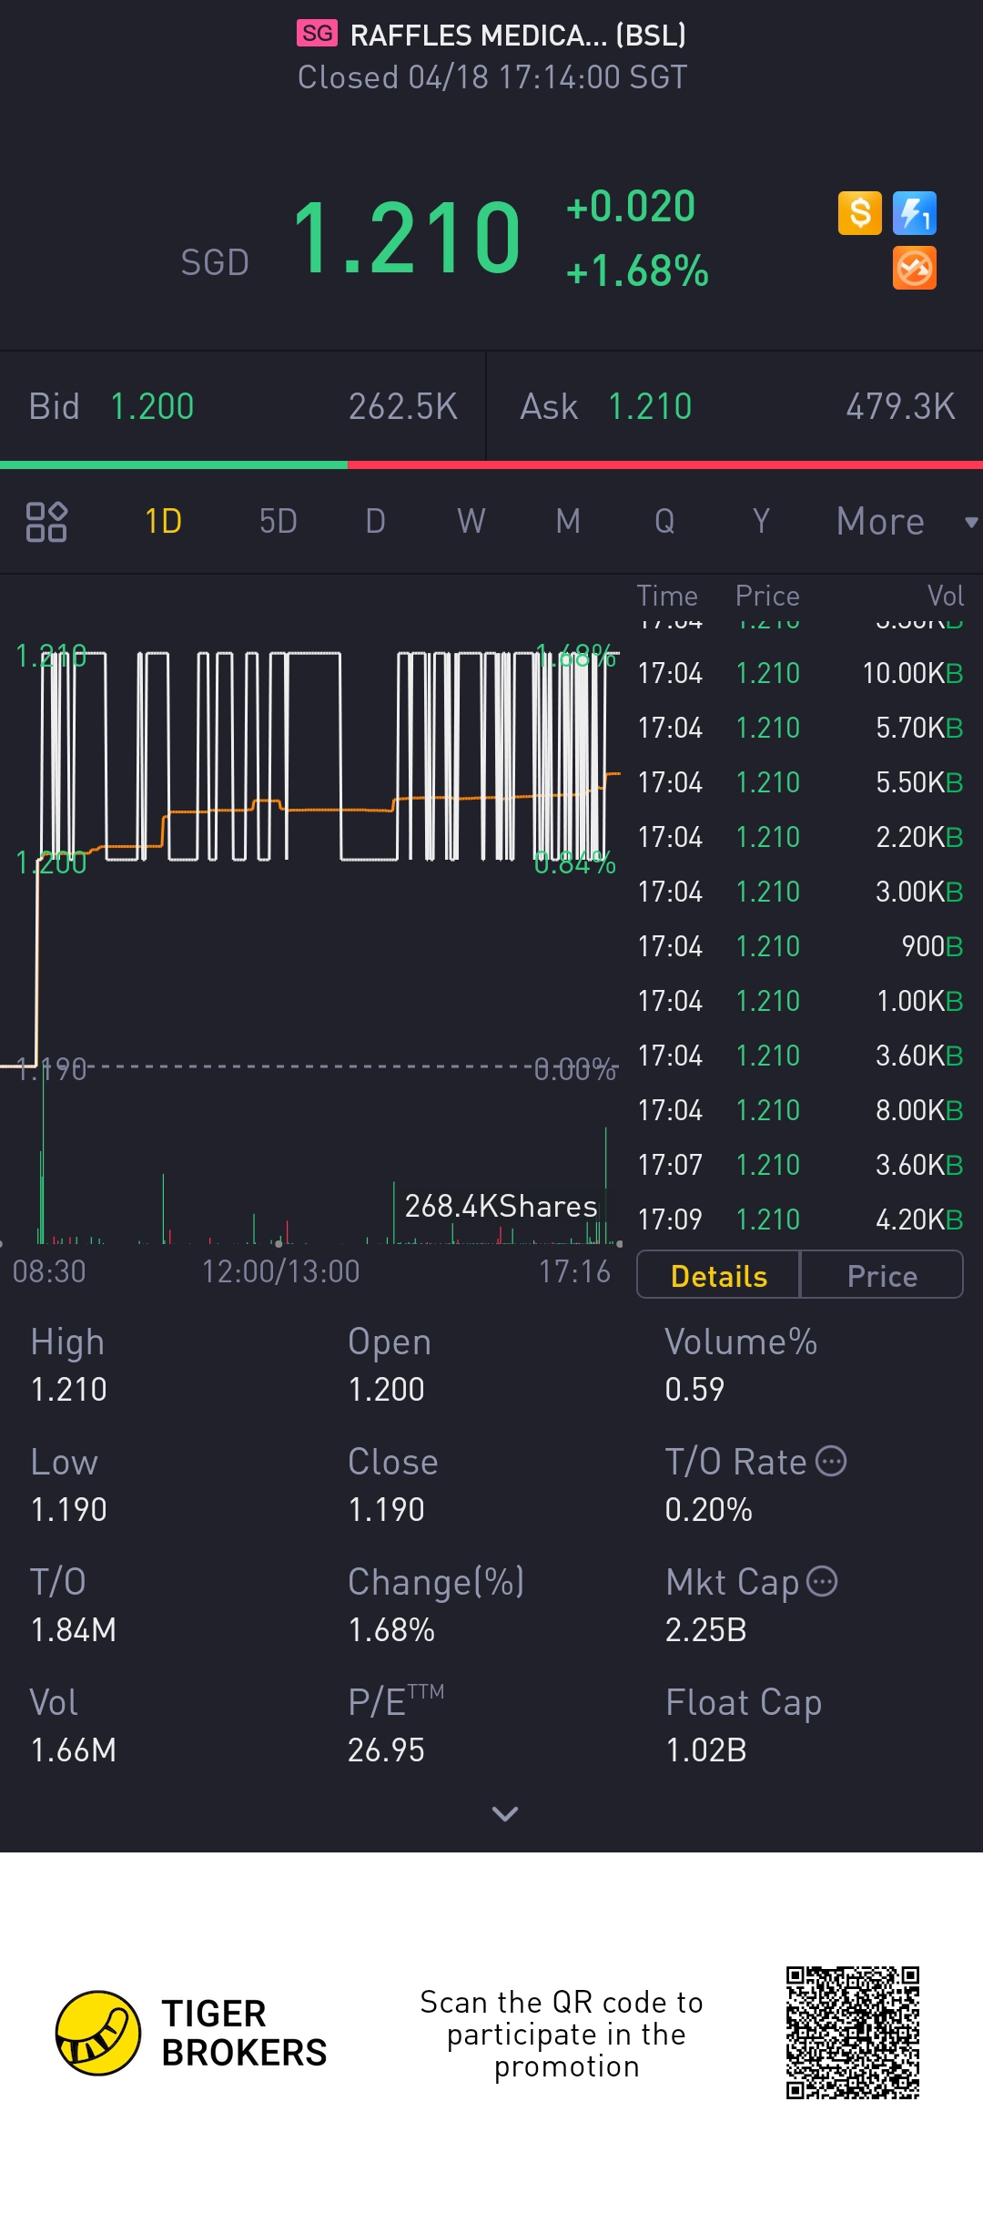Tap the Mkt Cap info icon
This screenshot has width=983, height=2214.
click(x=822, y=1581)
